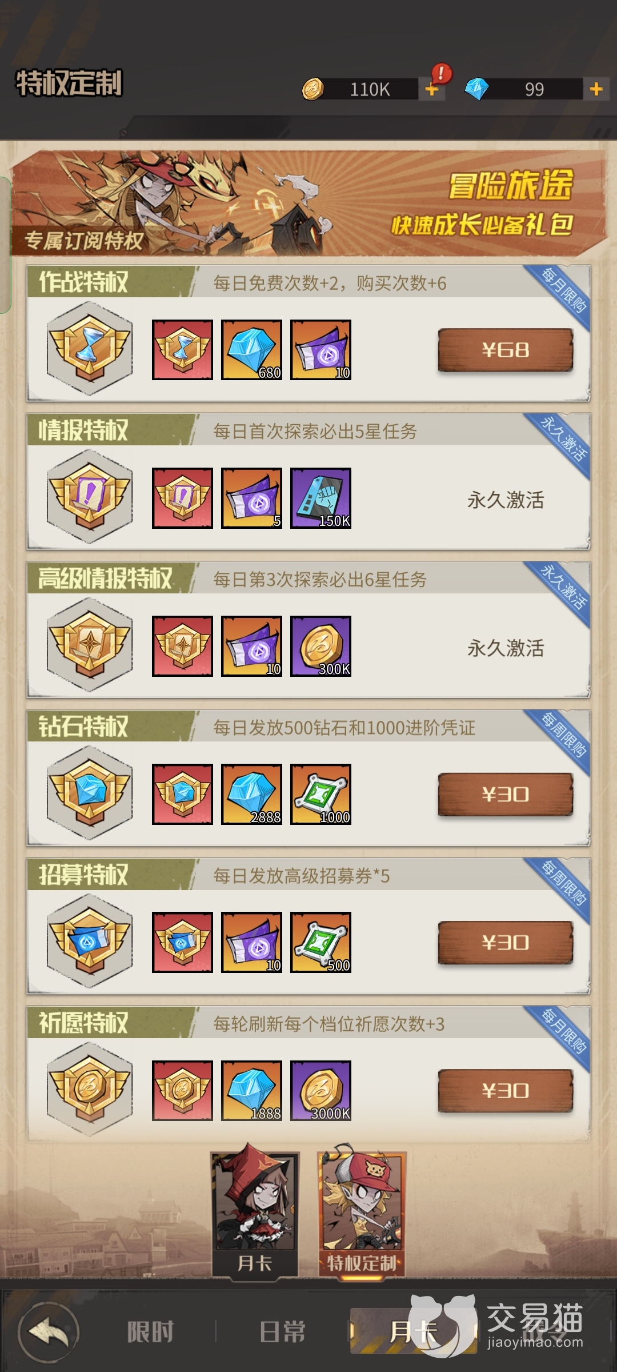Tap the 680 diamonds reward icon
617x1372 pixels.
point(251,350)
